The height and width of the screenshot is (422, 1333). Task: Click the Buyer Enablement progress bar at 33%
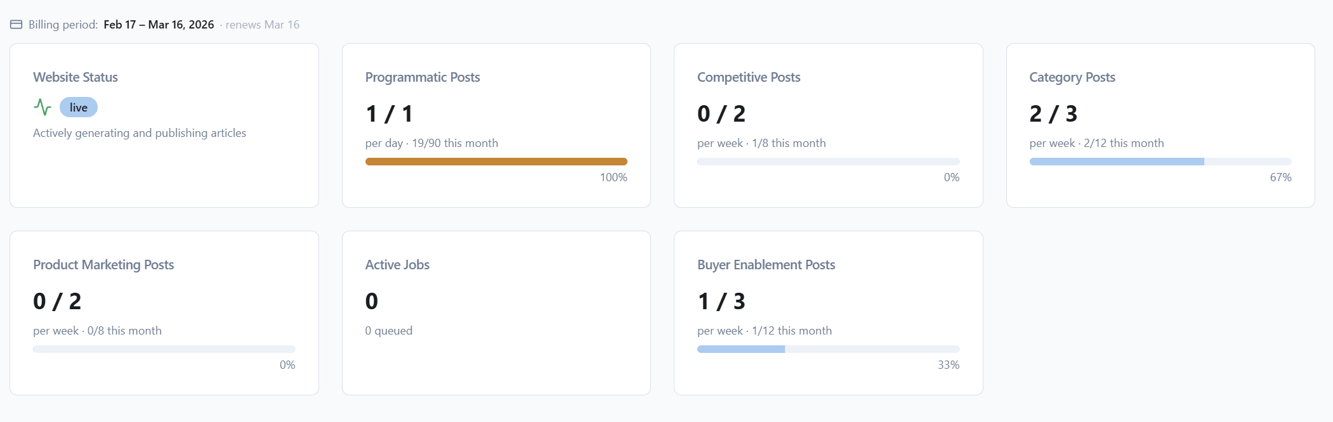[828, 348]
